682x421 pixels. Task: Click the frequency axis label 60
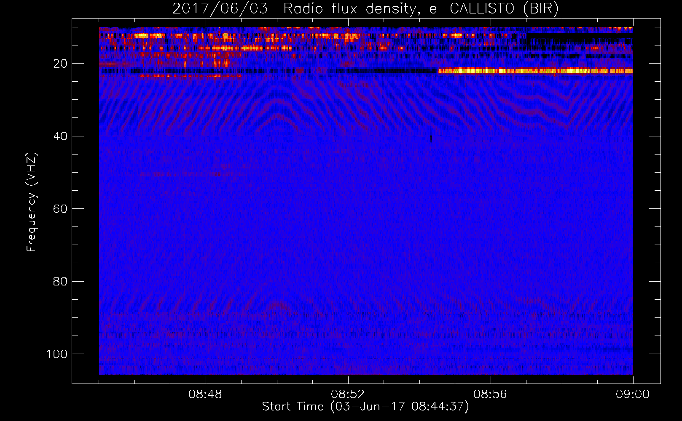(60, 209)
